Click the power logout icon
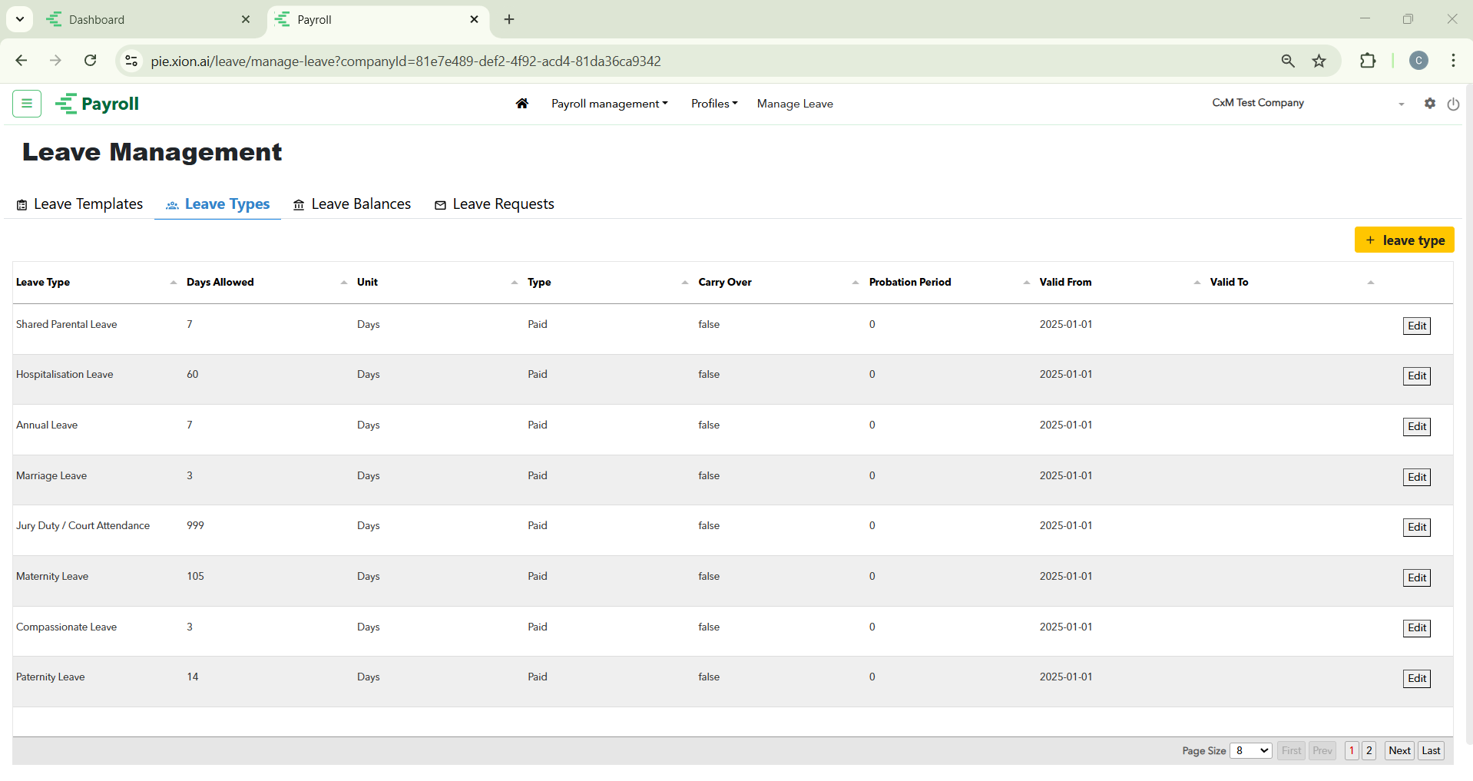This screenshot has height=781, width=1473. coord(1453,104)
